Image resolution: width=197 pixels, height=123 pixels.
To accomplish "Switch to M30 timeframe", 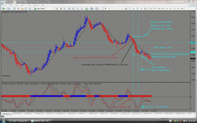I will pos(163,9).
